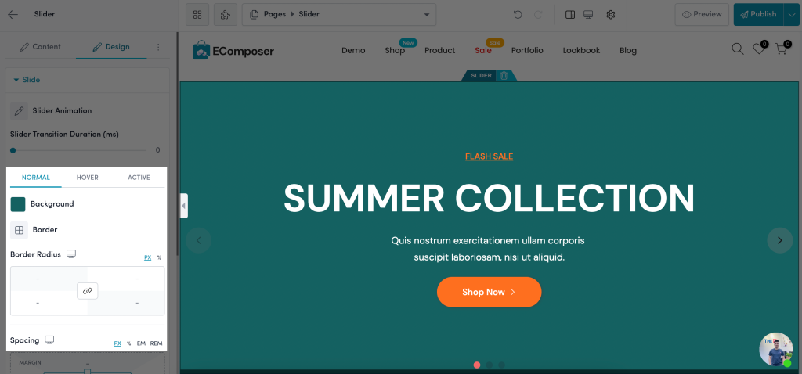
Task: Toggle the Border Radius link values icon
Action: point(88,291)
